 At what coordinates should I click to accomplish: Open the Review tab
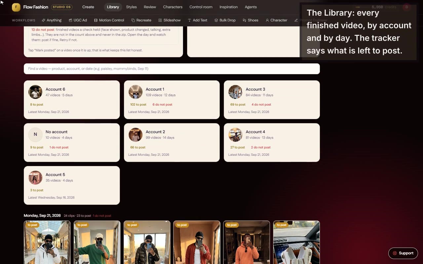pos(150,7)
